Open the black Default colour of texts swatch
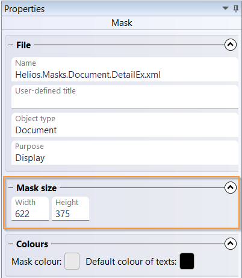 click(x=187, y=261)
